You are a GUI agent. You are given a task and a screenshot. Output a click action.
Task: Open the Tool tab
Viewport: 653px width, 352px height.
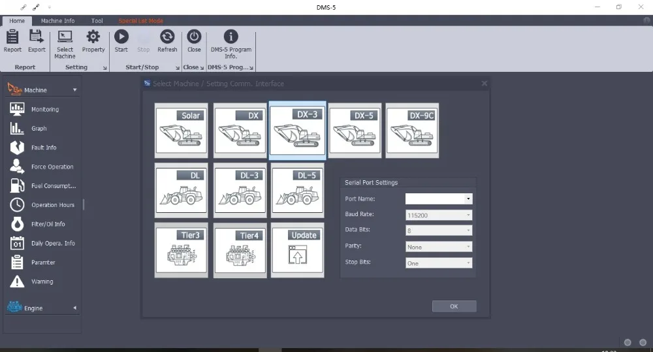pos(97,21)
